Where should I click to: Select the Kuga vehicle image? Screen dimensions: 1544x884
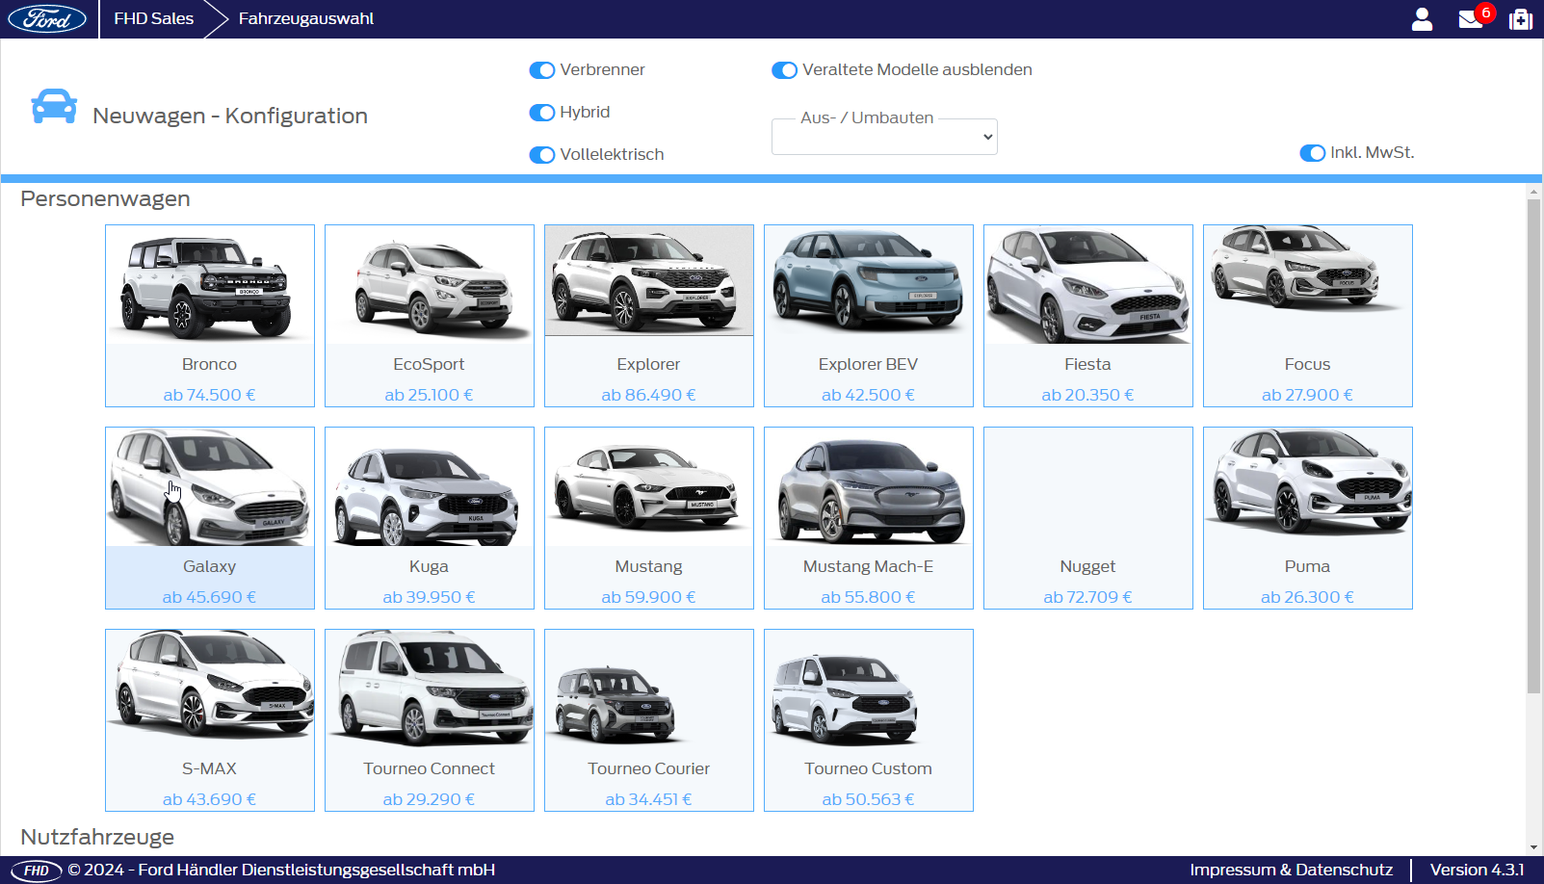pos(430,487)
